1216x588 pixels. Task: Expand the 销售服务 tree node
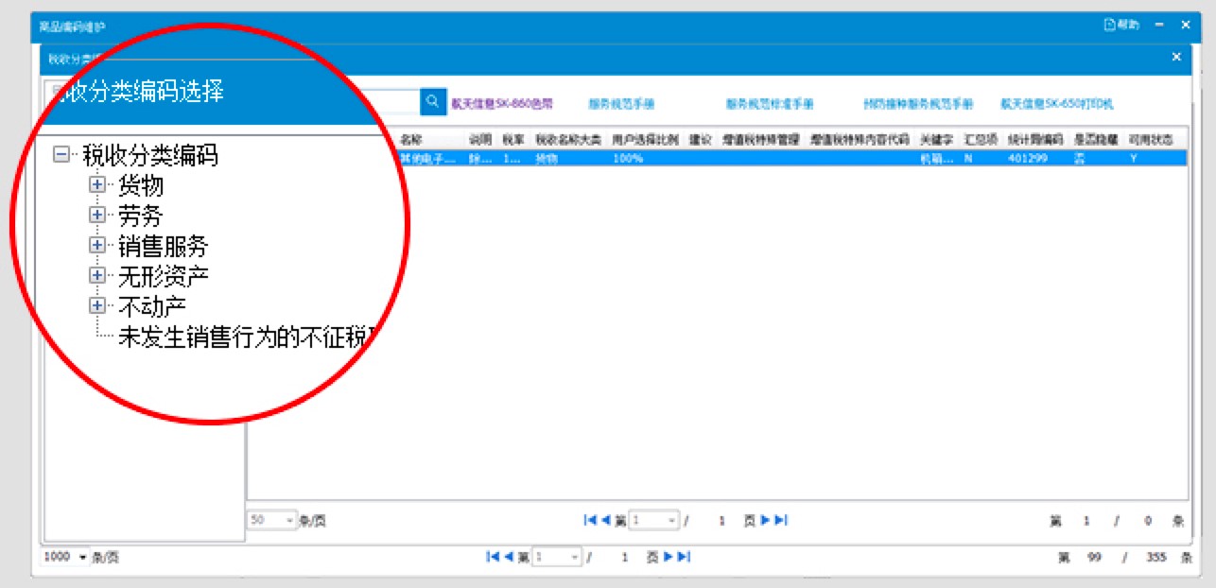(x=96, y=246)
